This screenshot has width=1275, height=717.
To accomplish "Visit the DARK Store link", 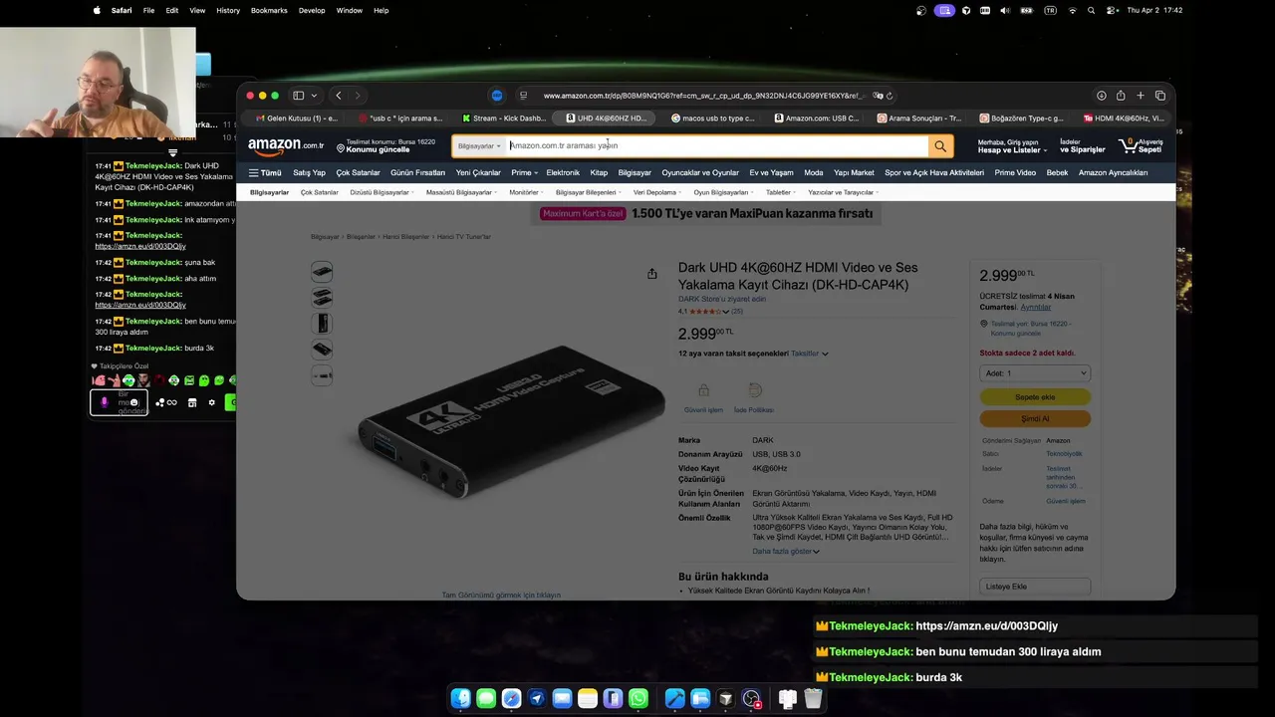I will (722, 299).
